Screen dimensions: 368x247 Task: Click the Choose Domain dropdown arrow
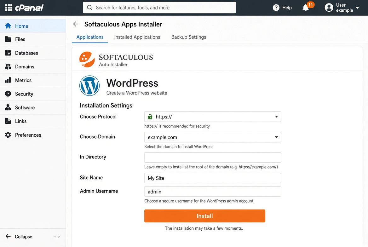tap(276, 137)
